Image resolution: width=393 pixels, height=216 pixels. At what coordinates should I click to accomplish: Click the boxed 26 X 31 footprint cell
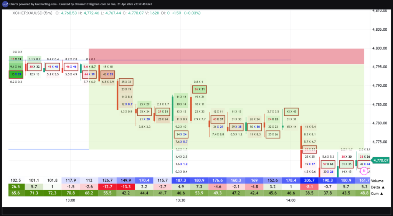coord(200,89)
